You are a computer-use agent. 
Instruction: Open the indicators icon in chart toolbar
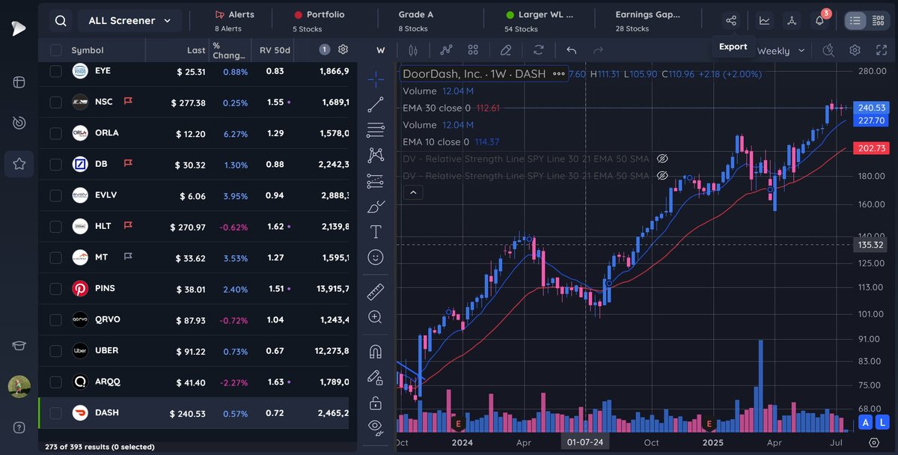point(447,50)
